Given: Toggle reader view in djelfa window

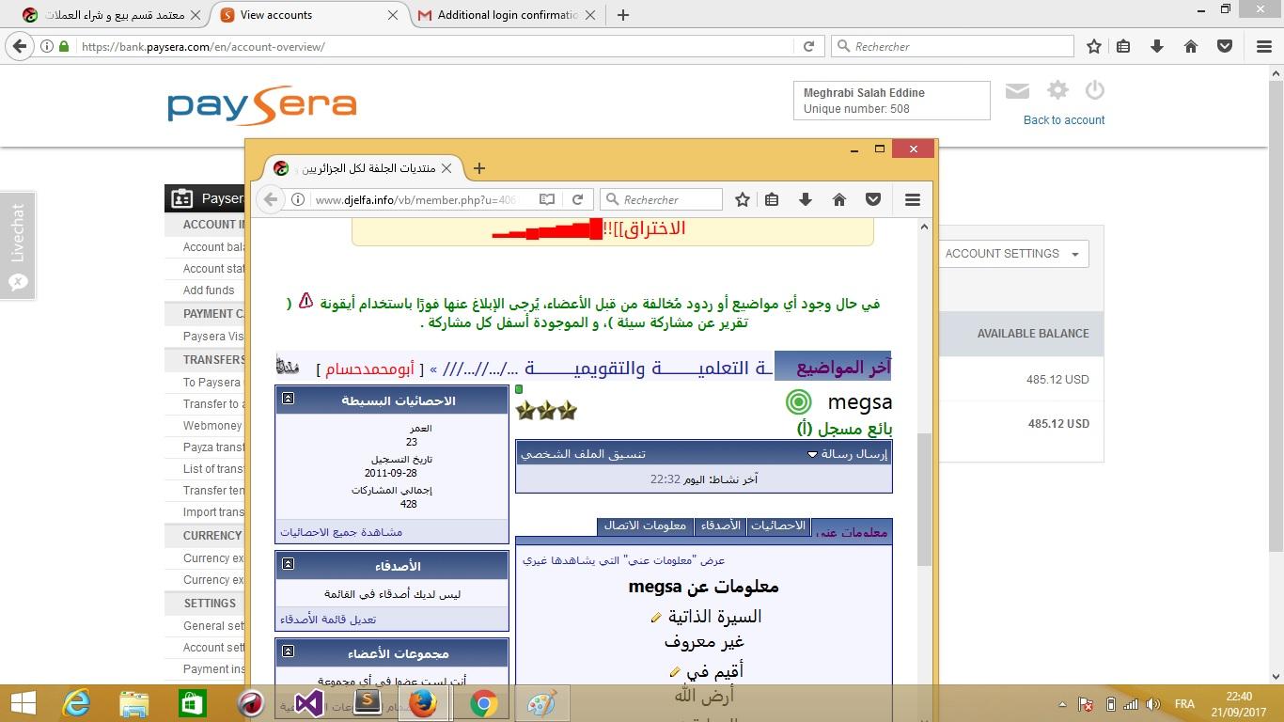Looking at the screenshot, I should tap(547, 199).
